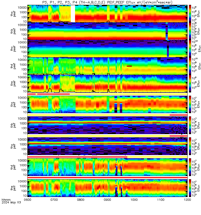Image resolution: width=201 pixels, height=215 pixels.
Task: Click the color bar beside the tha peif panel
Action: [190, 104]
